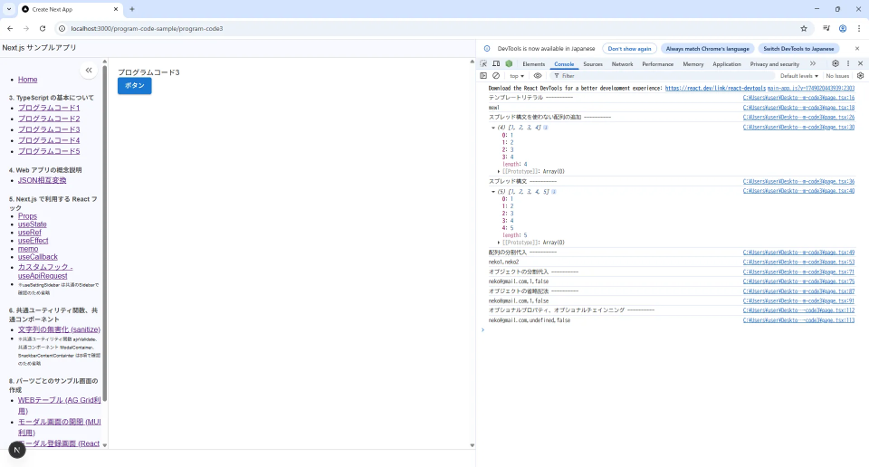Open the Performance tab

658,64
